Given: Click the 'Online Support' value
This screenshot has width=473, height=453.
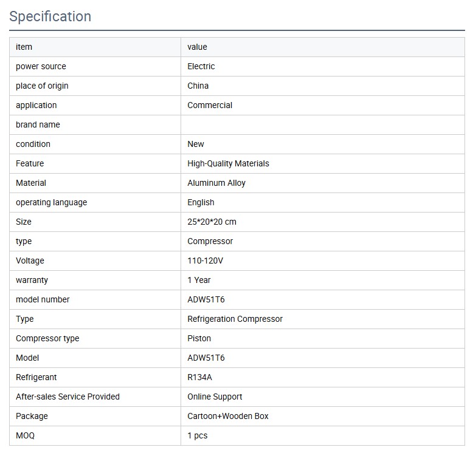Looking at the screenshot, I should point(215,397).
